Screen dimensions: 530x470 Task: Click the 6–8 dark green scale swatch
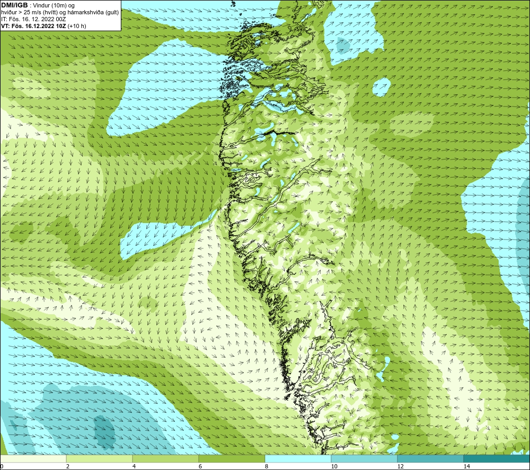pos(232,458)
